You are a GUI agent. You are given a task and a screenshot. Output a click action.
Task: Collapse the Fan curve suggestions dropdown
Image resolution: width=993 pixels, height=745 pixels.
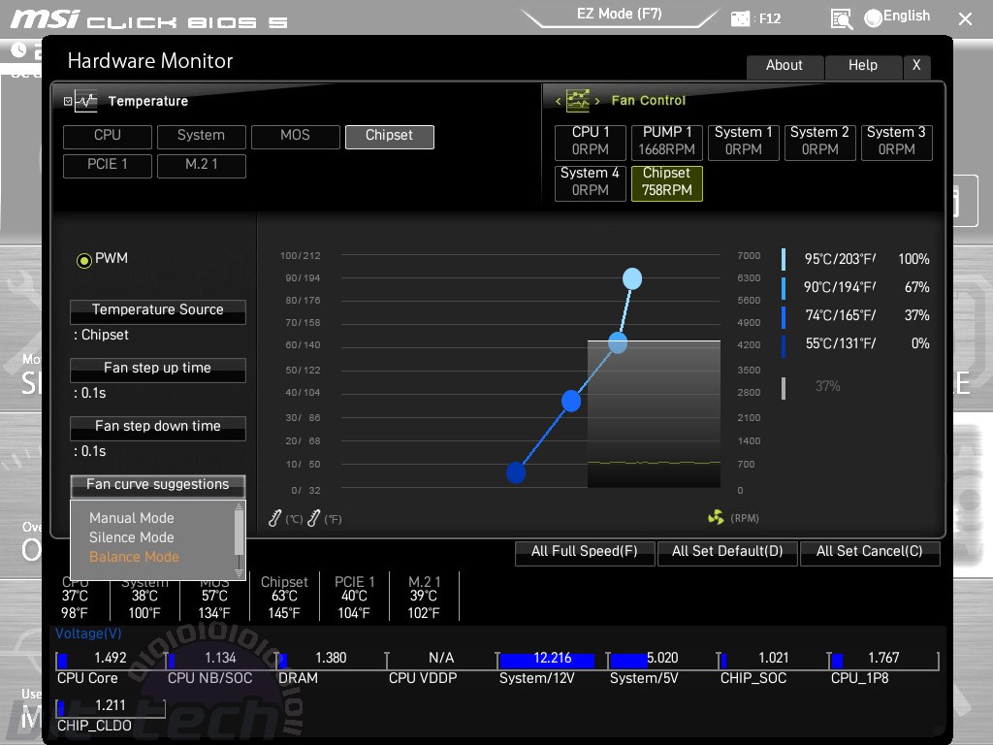point(158,486)
